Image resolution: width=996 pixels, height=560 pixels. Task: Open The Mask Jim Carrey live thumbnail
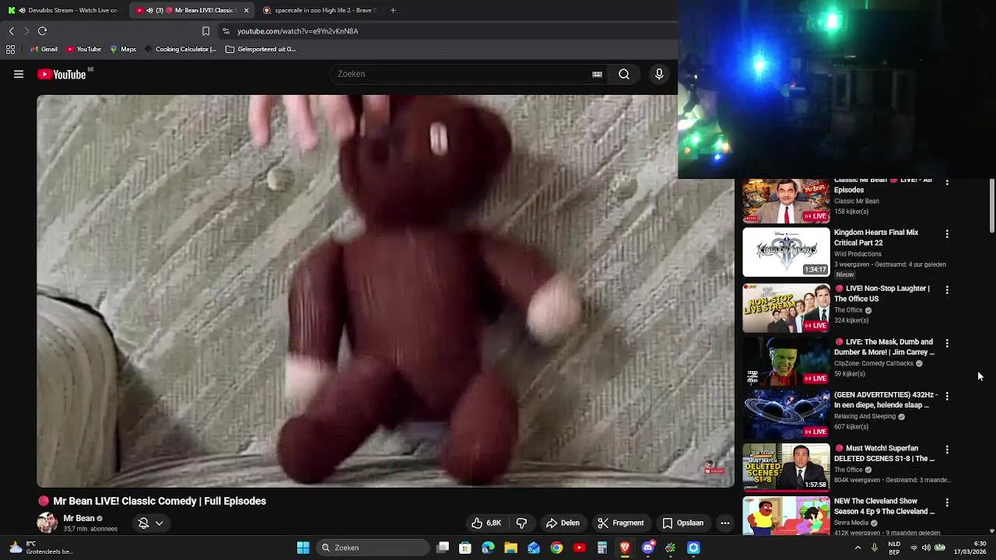786,361
